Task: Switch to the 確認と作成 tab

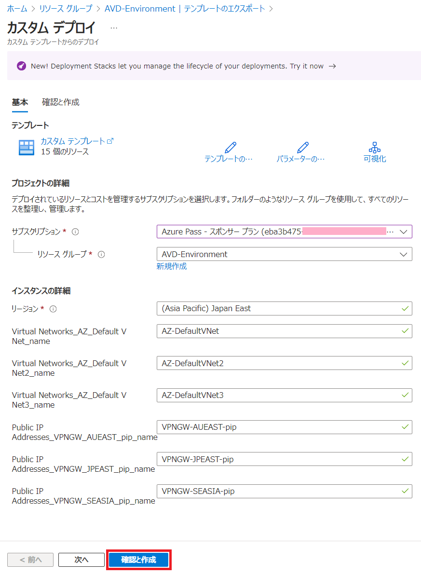Action: click(x=60, y=102)
